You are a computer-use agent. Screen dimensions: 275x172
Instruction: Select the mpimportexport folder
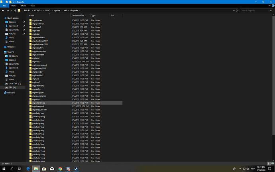point(75,65)
